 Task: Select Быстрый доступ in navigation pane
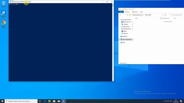pos(126,20)
